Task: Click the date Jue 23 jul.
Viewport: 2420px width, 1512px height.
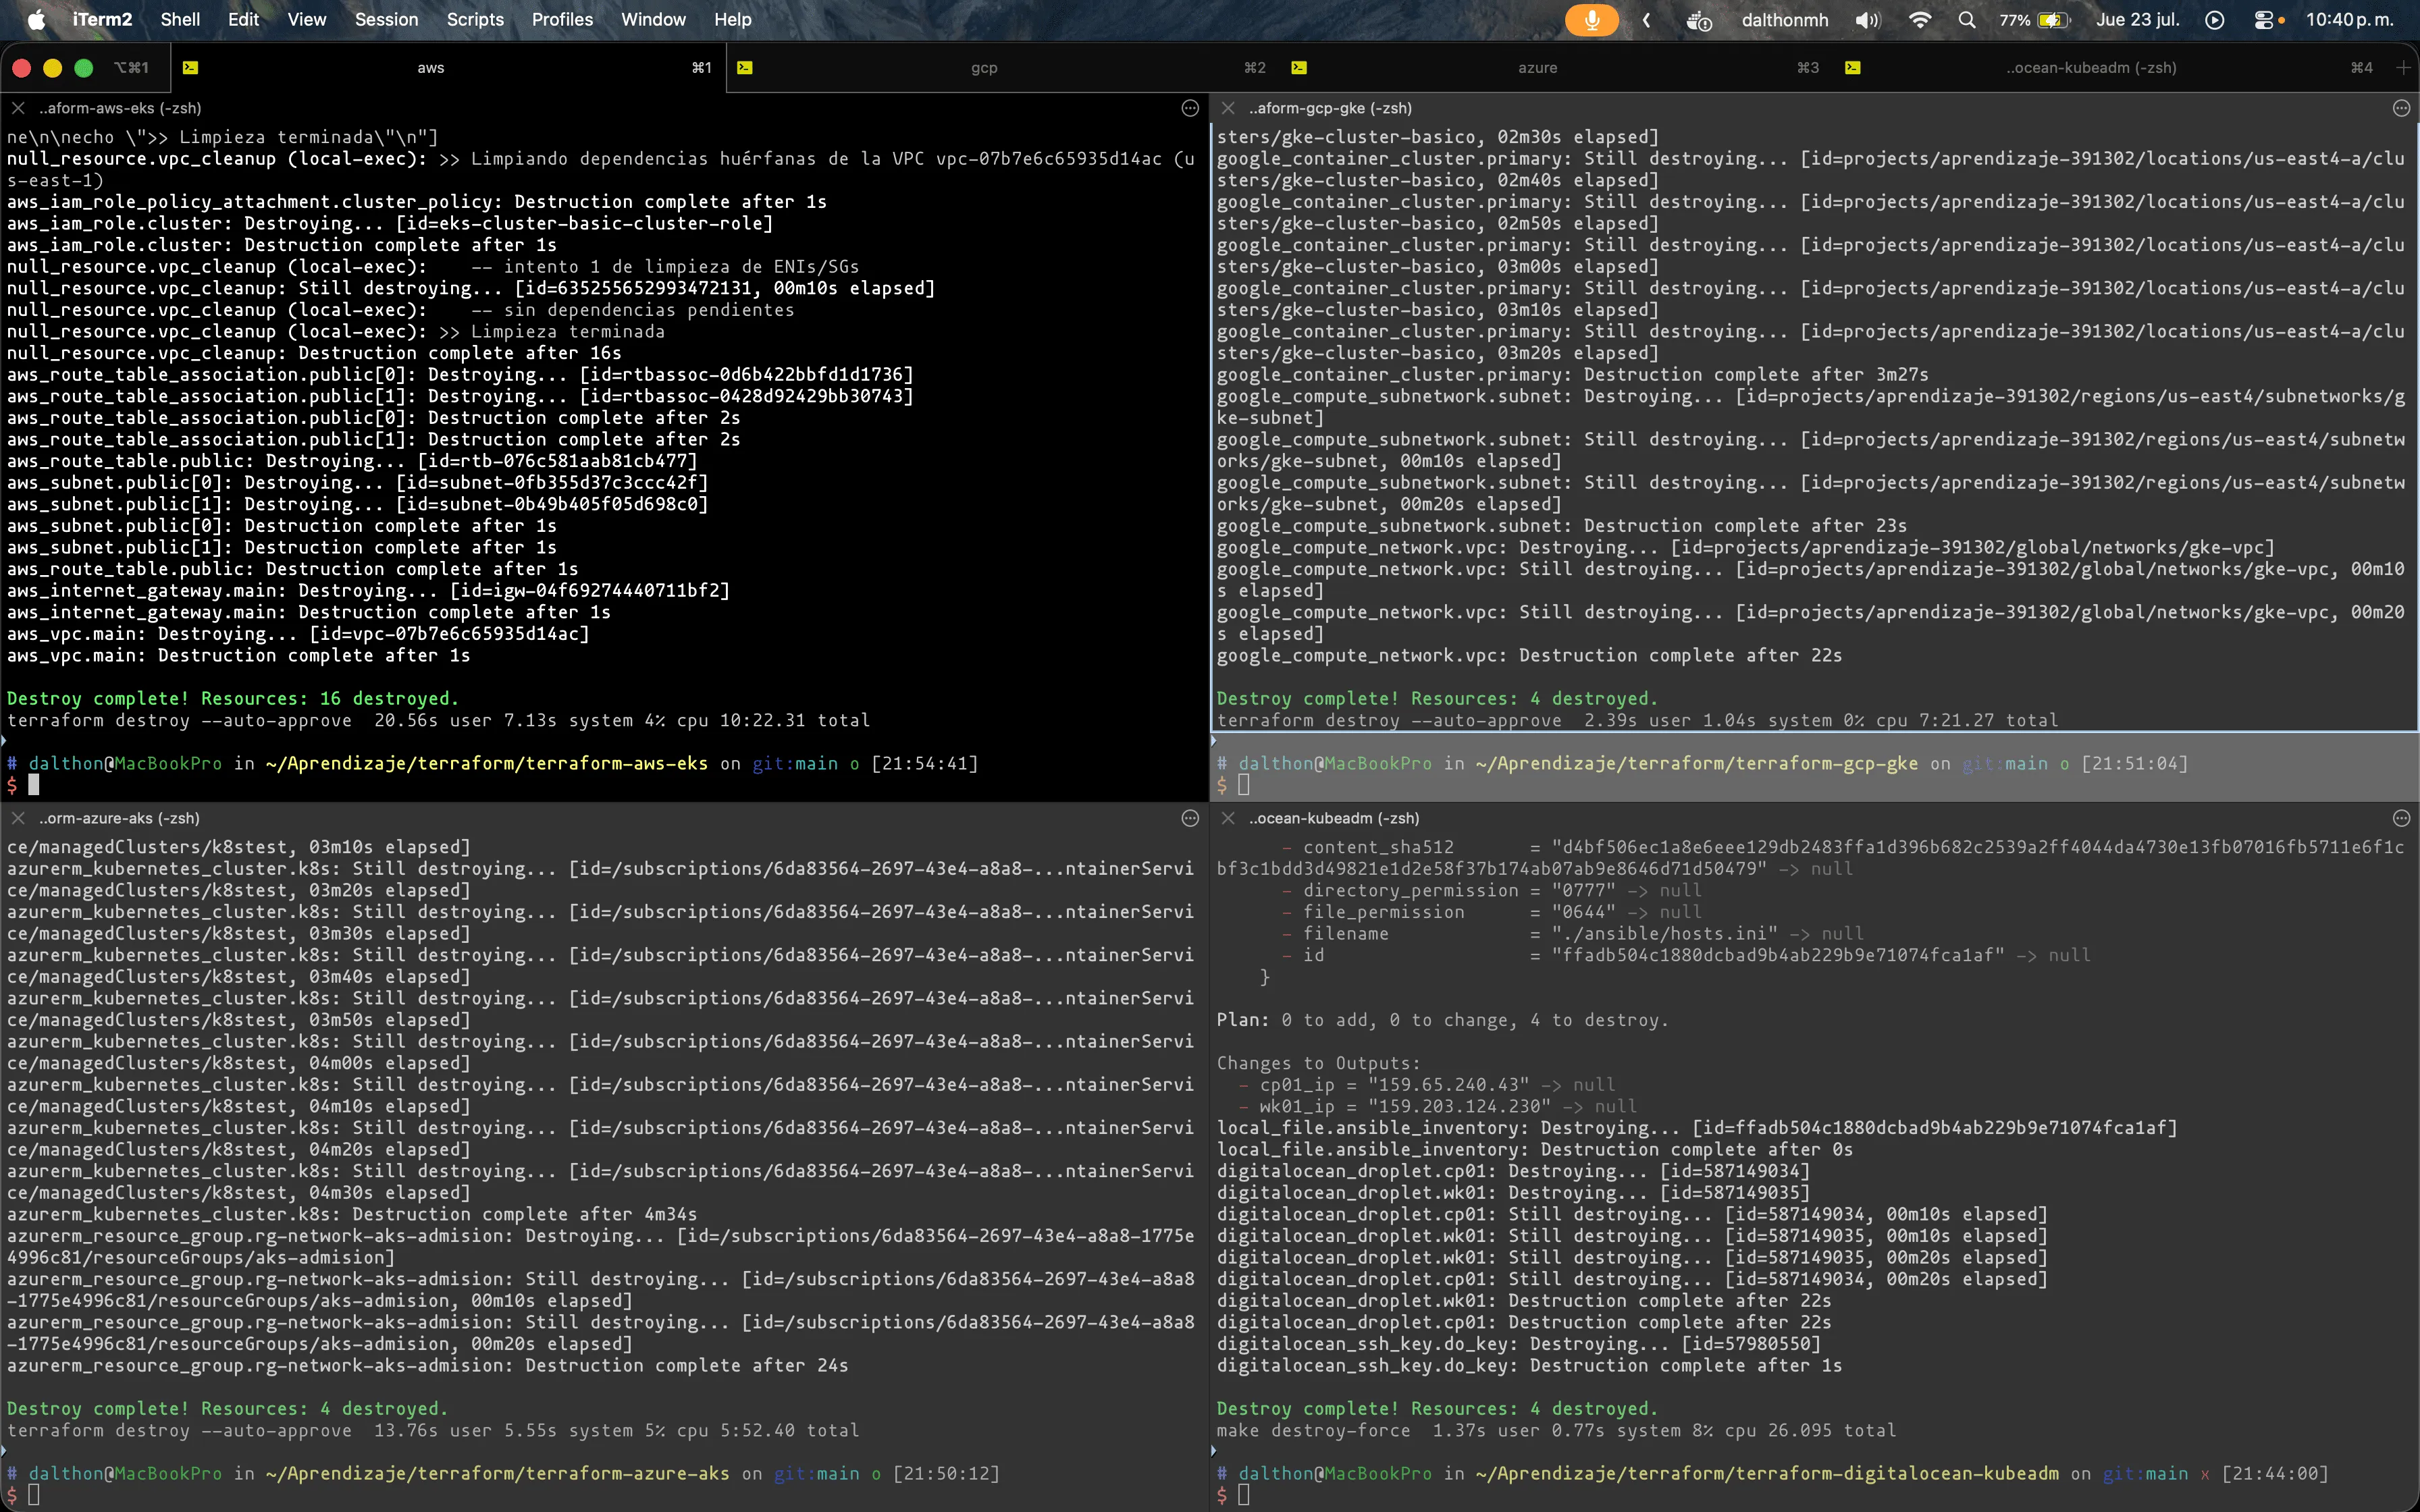Action: pyautogui.click(x=2138, y=20)
